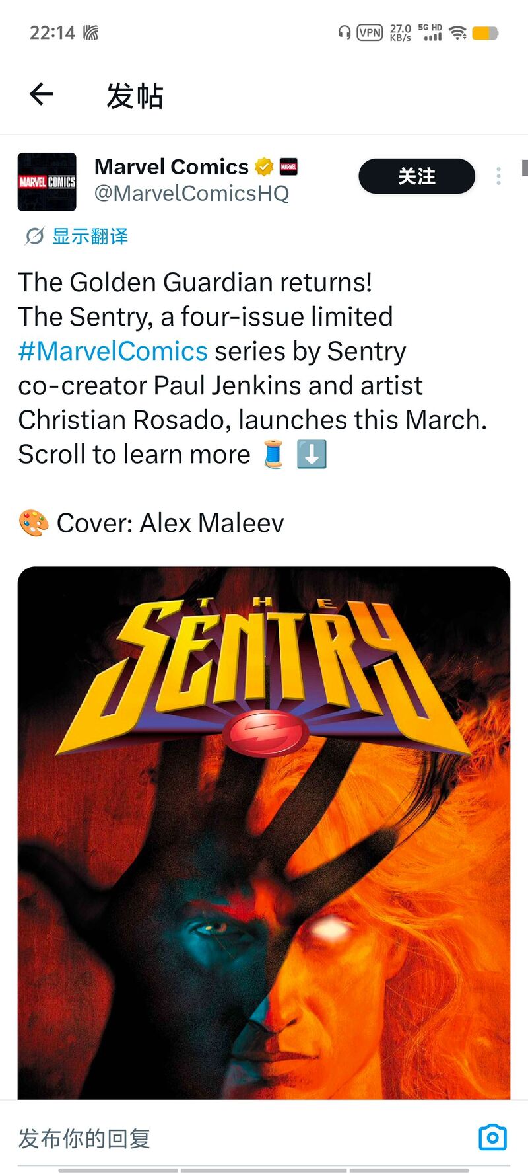
Task: Tap the 5G HD signal indicator
Action: tap(430, 32)
